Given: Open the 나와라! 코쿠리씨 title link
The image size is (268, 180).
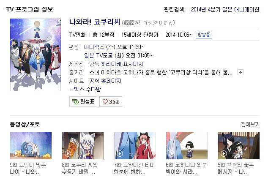Looking at the screenshot, I should [95, 22].
